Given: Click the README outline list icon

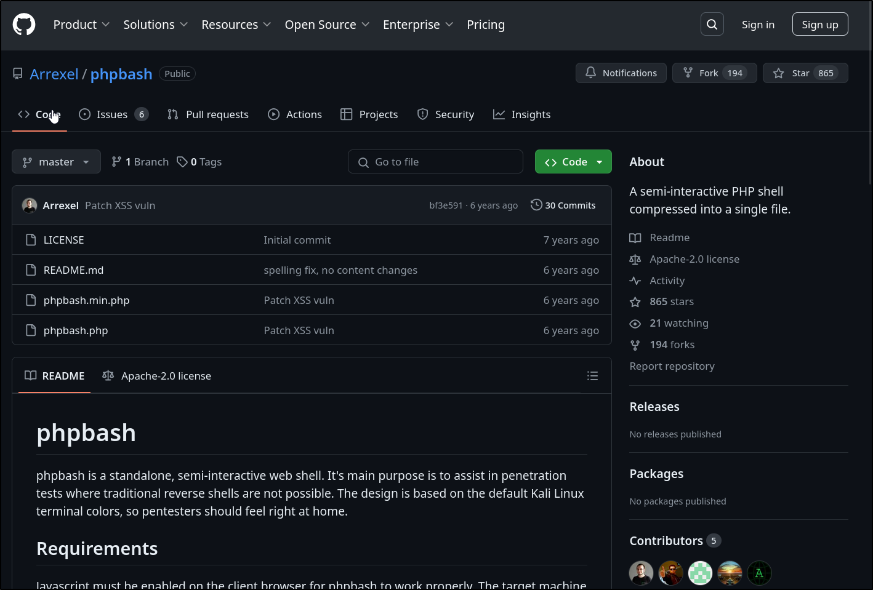Looking at the screenshot, I should 592,376.
